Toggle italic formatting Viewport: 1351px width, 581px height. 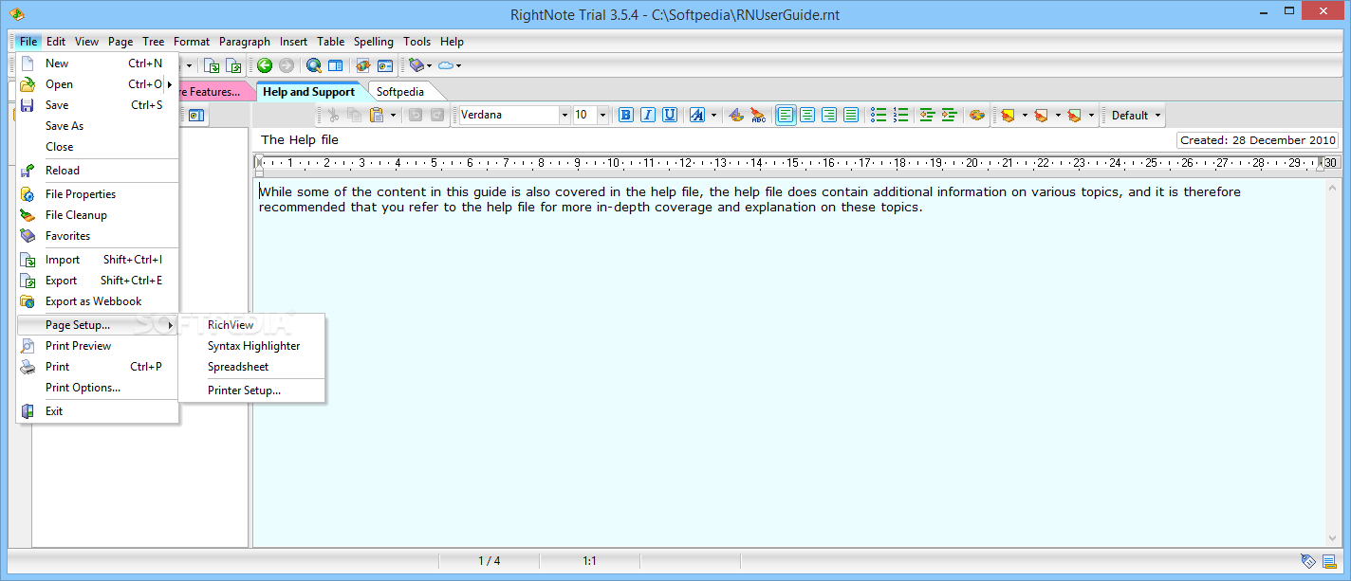tap(648, 115)
